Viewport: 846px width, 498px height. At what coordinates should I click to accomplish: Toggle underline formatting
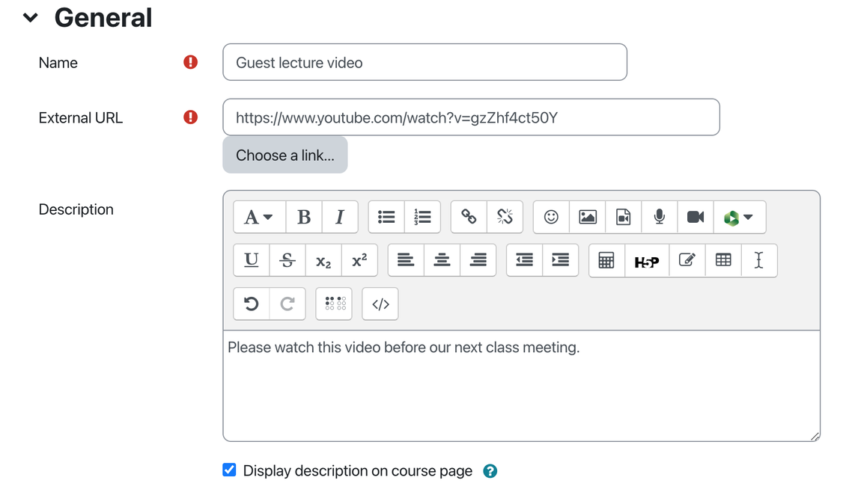click(252, 260)
